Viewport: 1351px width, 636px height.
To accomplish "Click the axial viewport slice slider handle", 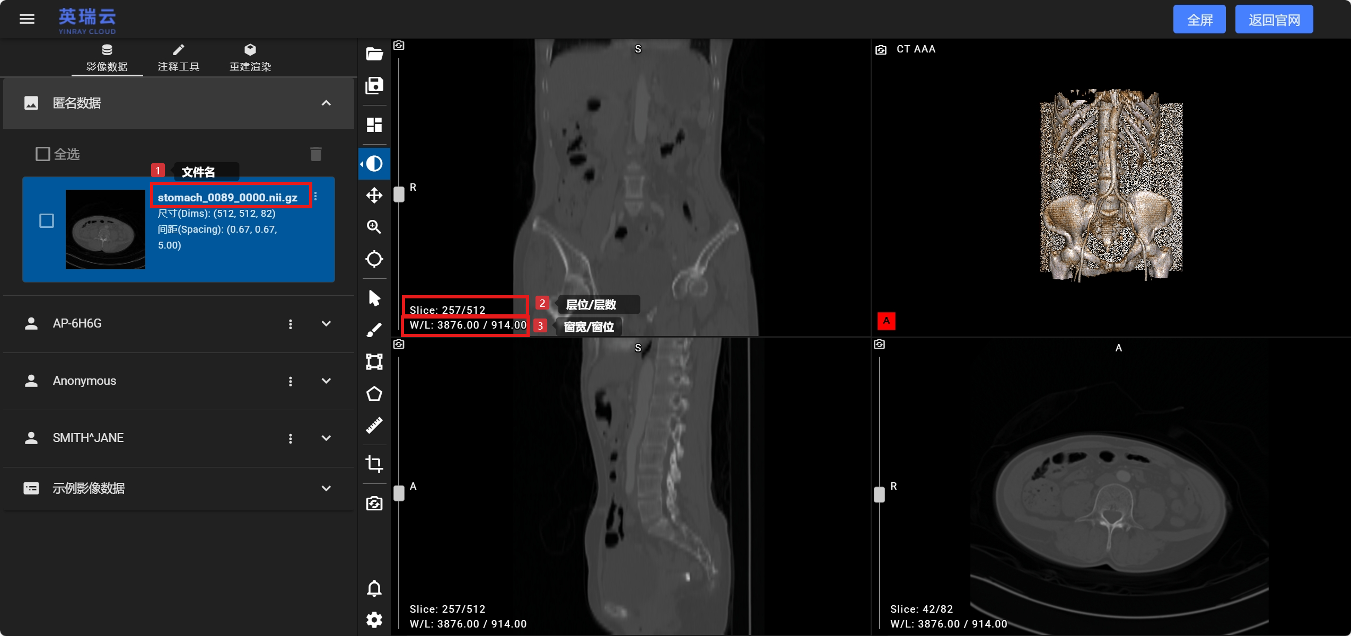I will point(879,494).
